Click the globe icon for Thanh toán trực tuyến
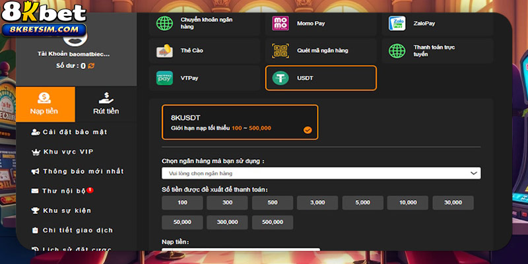Viewport: 528px width, 264px height. click(x=397, y=51)
